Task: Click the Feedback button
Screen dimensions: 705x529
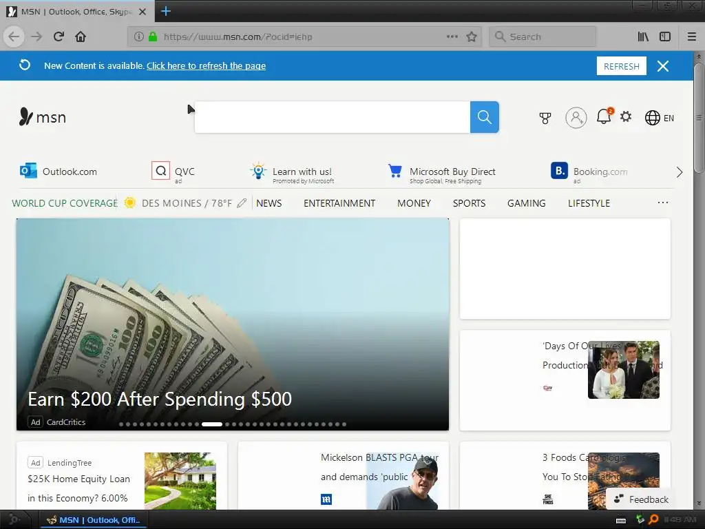Action: [641, 499]
